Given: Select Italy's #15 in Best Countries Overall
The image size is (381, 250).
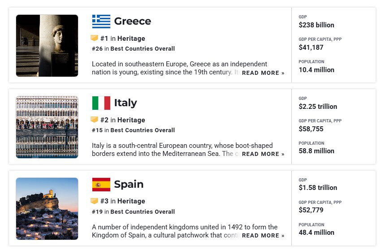Looking at the screenshot, I should (134, 130).
